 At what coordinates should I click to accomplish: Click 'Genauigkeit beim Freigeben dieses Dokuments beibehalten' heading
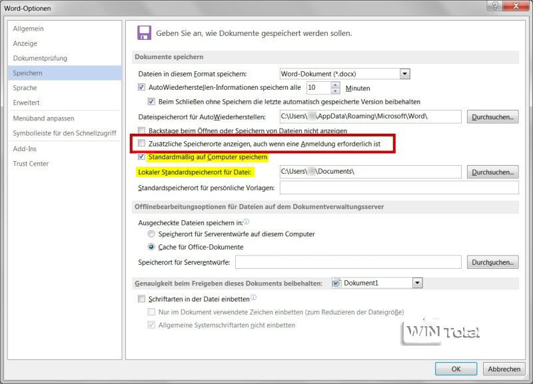click(229, 283)
